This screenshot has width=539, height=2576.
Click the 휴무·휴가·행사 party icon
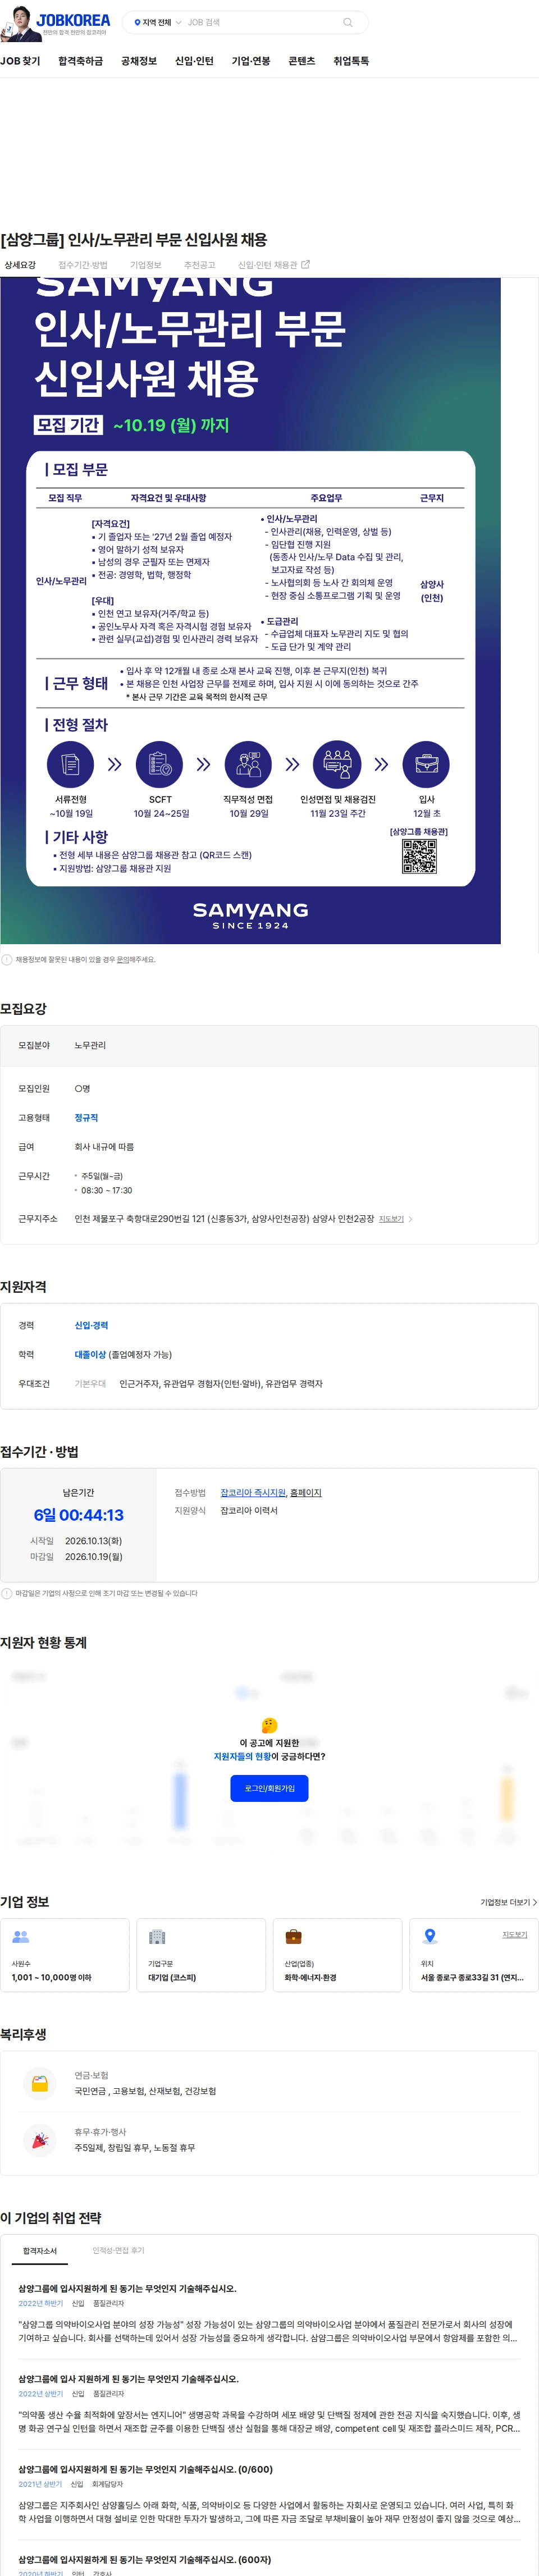[x=39, y=2140]
